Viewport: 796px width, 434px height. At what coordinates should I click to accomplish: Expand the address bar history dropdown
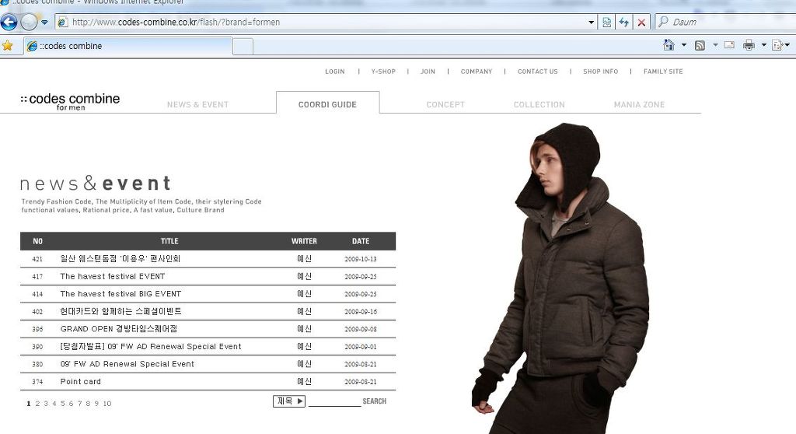[x=592, y=23]
